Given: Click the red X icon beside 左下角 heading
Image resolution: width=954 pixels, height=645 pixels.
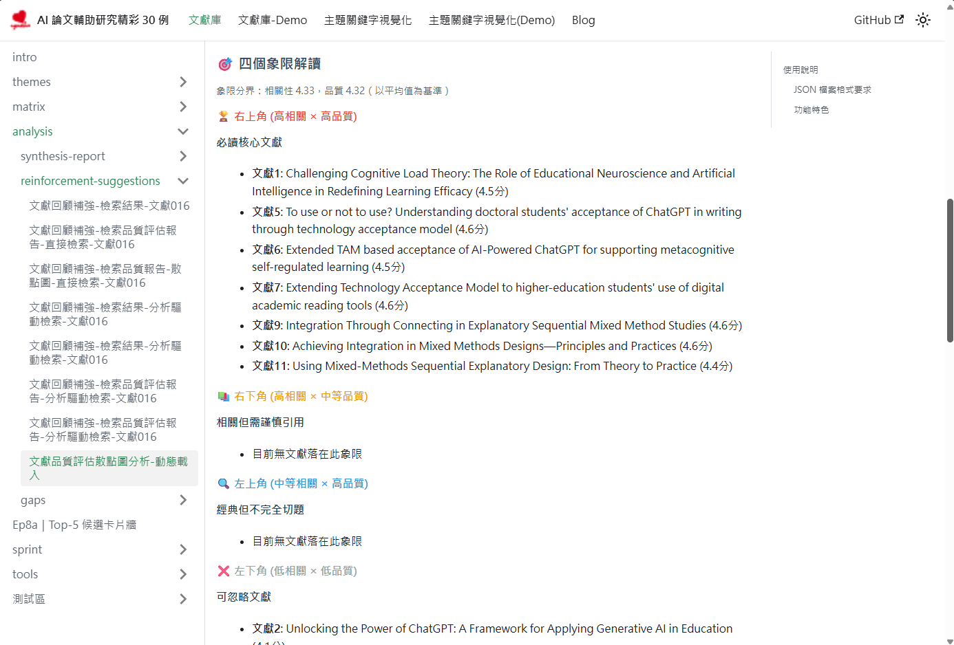Looking at the screenshot, I should (x=223, y=571).
